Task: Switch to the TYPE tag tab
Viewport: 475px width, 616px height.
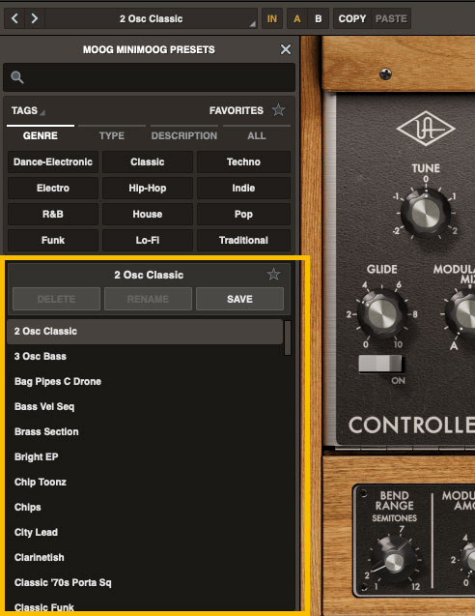Action: 112,135
